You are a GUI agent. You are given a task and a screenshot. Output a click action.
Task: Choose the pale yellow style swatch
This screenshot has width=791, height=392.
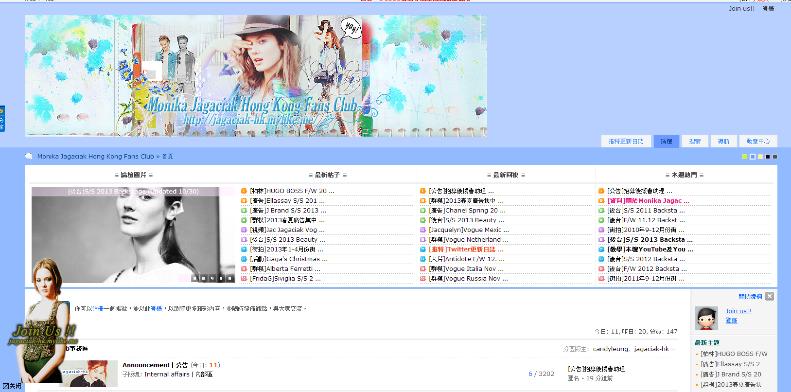(760, 157)
